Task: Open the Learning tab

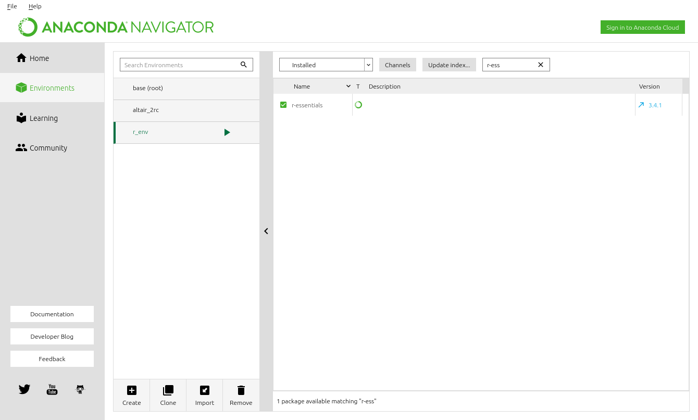Action: coord(52,118)
